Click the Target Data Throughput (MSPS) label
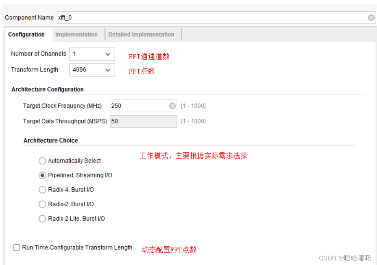The height and width of the screenshot is (265, 377). click(65, 121)
